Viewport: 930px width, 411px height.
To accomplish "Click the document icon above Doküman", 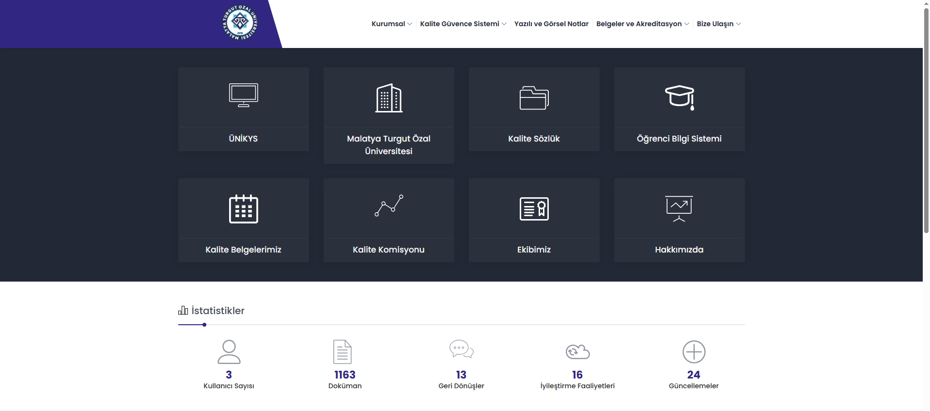I will (342, 352).
